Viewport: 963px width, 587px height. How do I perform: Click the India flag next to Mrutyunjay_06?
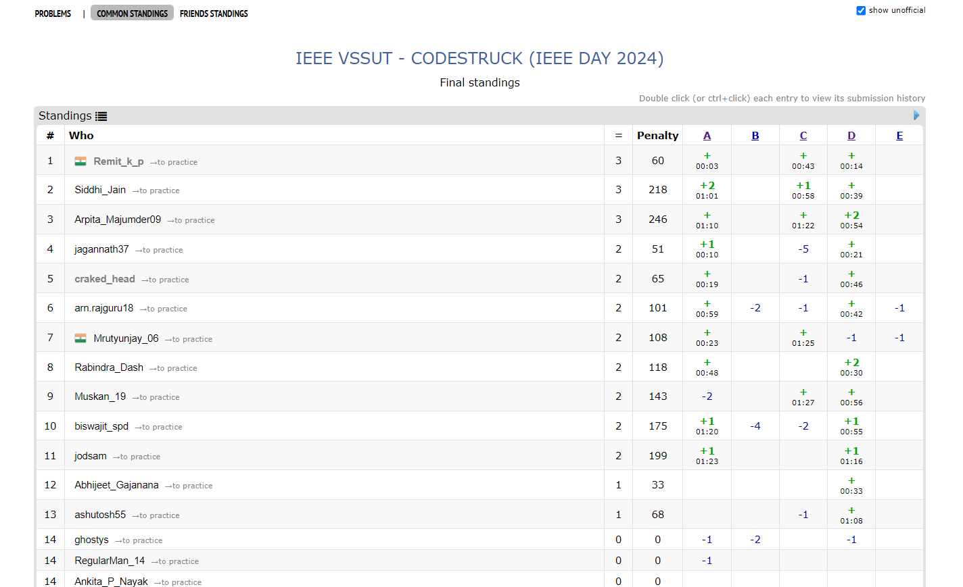[80, 338]
